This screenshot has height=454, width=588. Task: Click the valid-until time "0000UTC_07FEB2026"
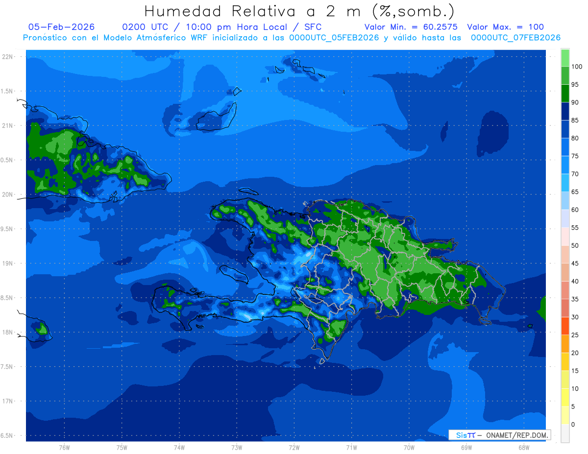[515, 38]
